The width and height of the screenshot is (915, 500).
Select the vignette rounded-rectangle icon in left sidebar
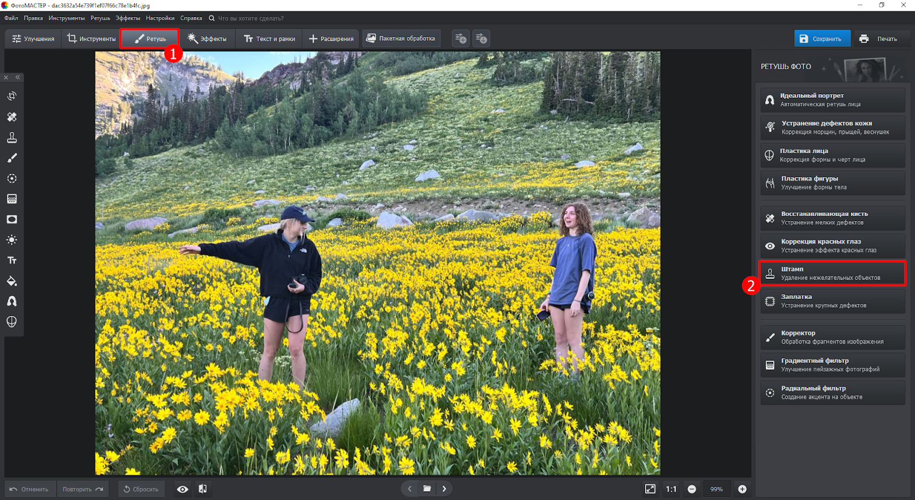tap(12, 219)
